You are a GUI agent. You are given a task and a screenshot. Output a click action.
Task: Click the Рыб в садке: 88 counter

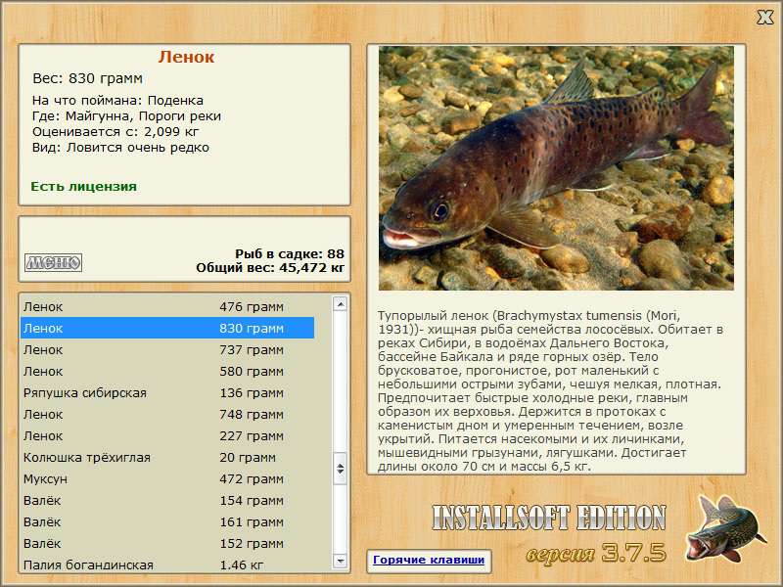(290, 253)
